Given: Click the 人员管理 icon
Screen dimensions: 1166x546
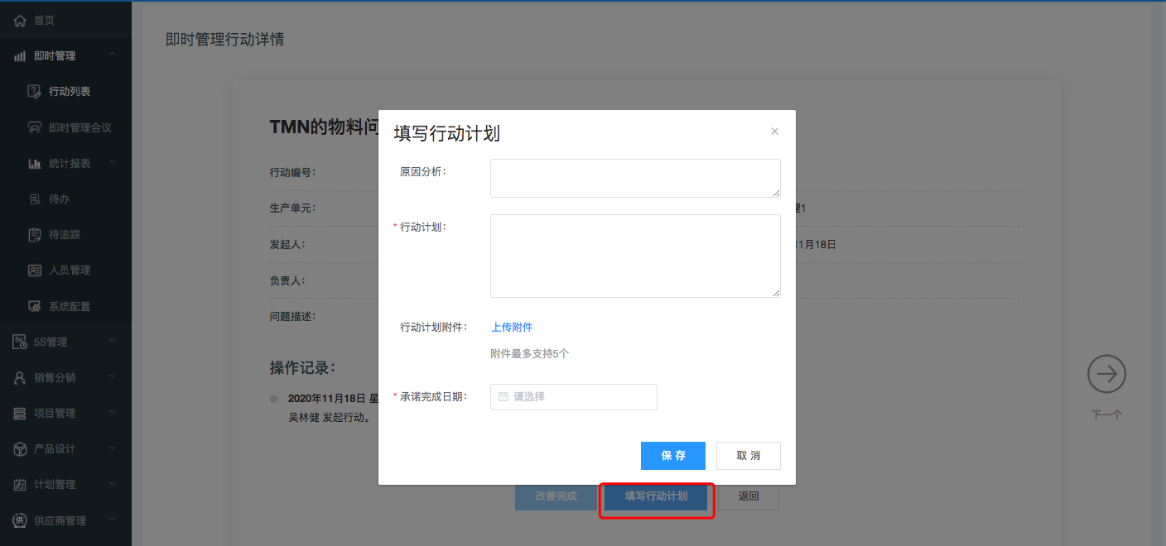Looking at the screenshot, I should tap(35, 271).
